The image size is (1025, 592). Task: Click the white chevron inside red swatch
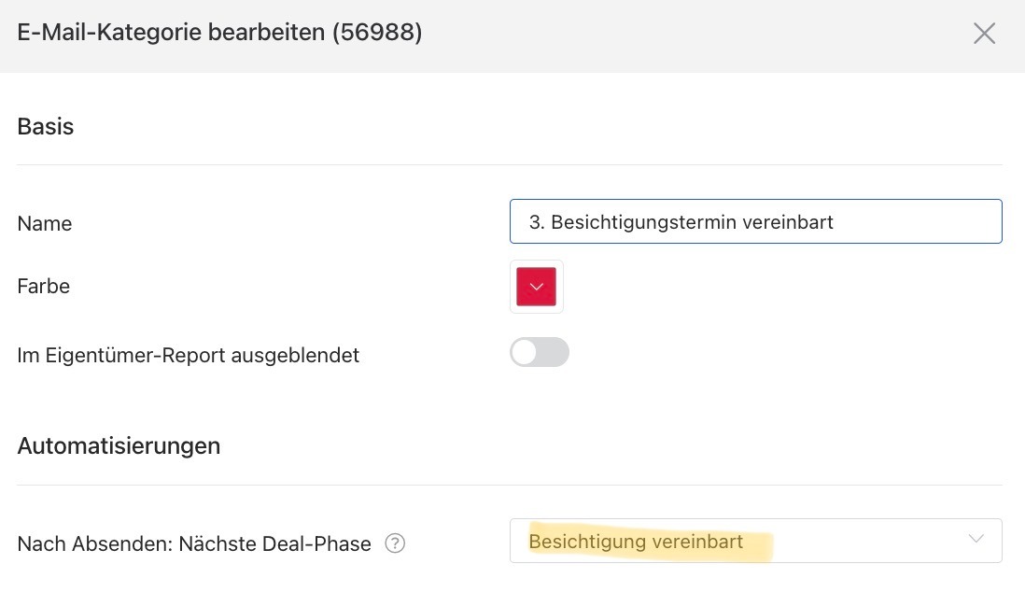coord(536,288)
